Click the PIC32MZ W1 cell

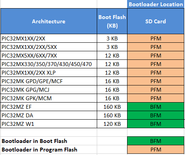pos(49,124)
